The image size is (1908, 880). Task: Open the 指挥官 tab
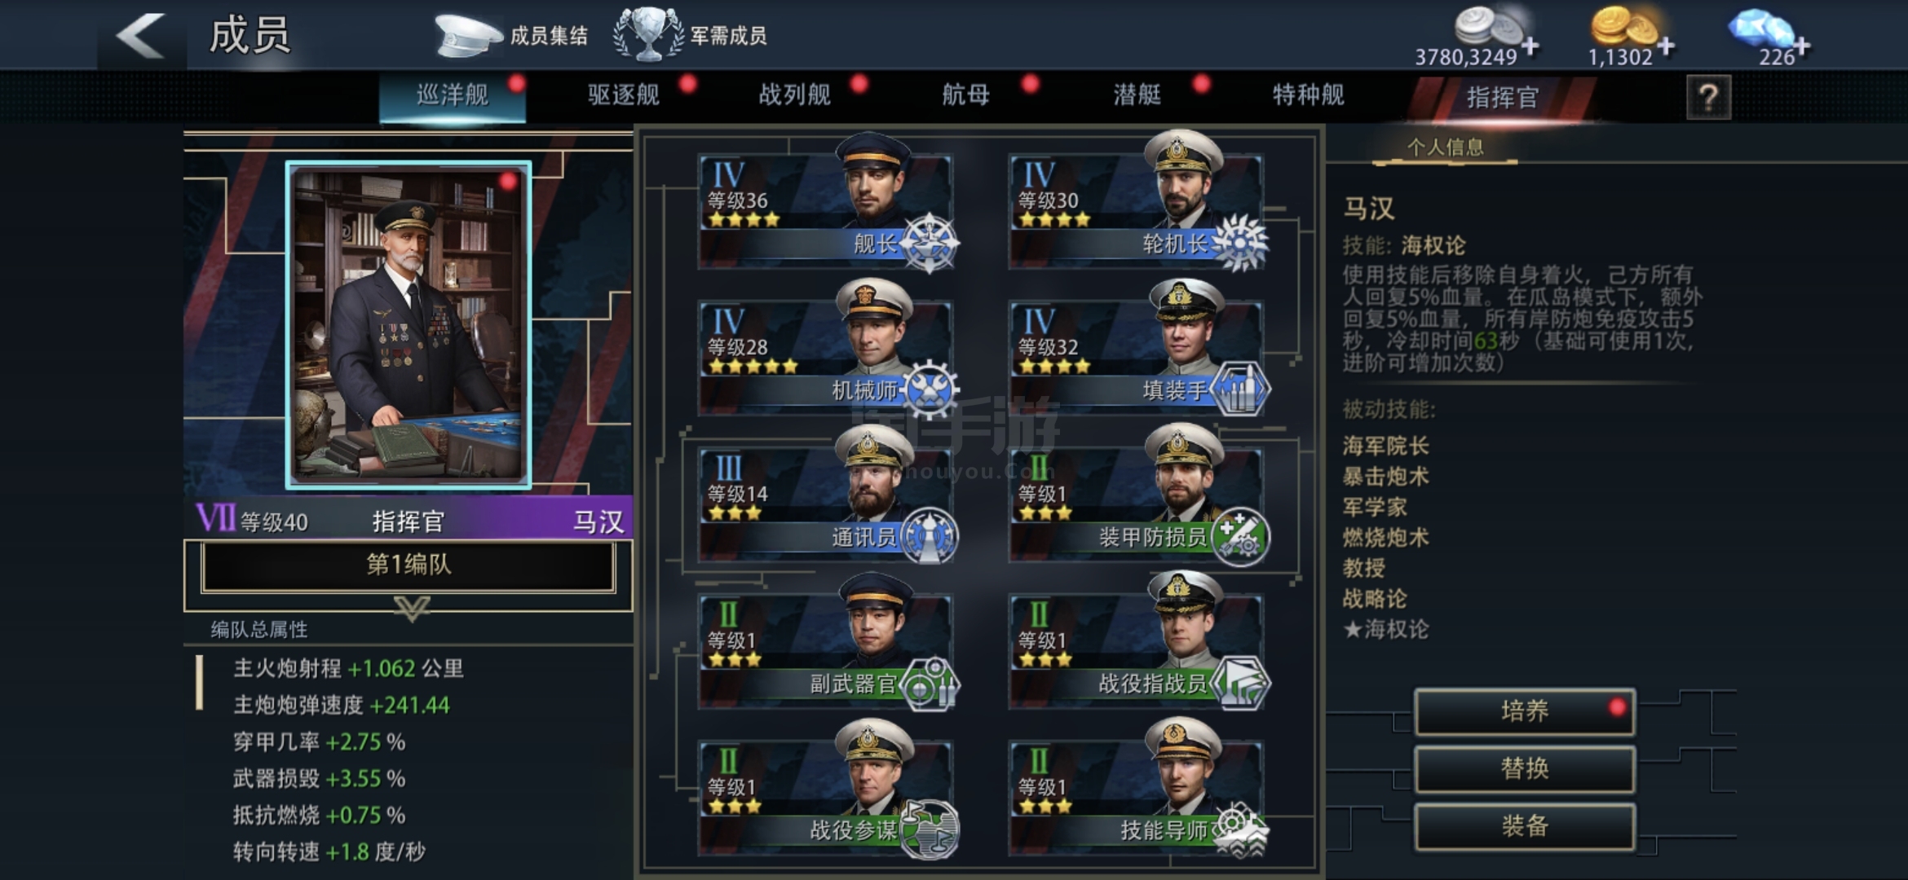[1502, 97]
